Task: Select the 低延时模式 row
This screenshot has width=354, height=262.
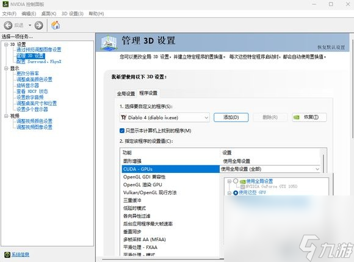Action: [171, 208]
